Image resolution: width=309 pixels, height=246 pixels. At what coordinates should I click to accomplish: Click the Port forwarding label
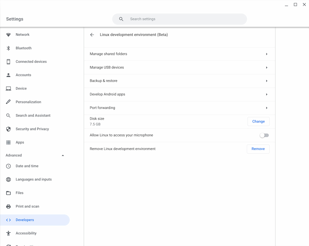click(102, 108)
